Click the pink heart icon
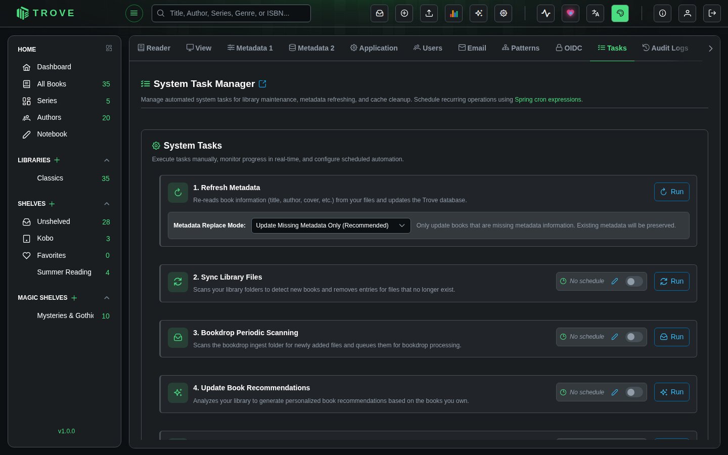The height and width of the screenshot is (455, 728). [571, 13]
